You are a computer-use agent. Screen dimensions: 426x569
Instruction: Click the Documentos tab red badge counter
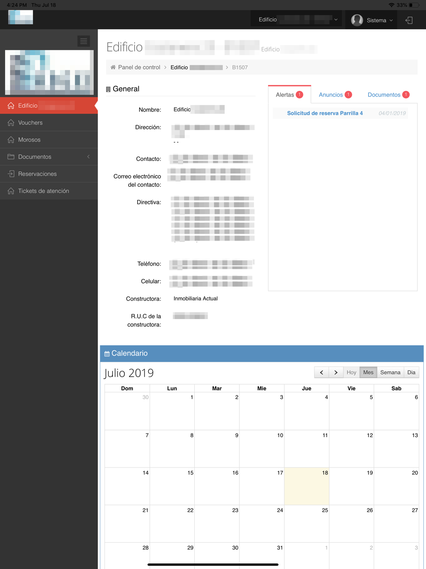click(406, 95)
